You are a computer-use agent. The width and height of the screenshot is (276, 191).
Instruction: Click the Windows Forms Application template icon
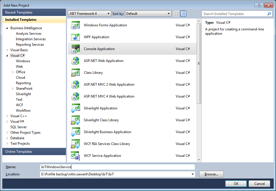point(75,25)
